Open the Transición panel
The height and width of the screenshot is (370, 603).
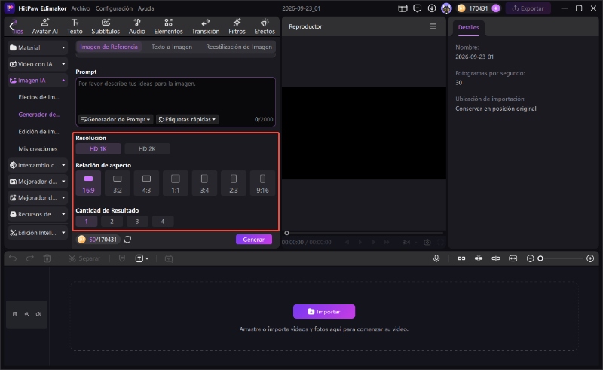(x=205, y=26)
